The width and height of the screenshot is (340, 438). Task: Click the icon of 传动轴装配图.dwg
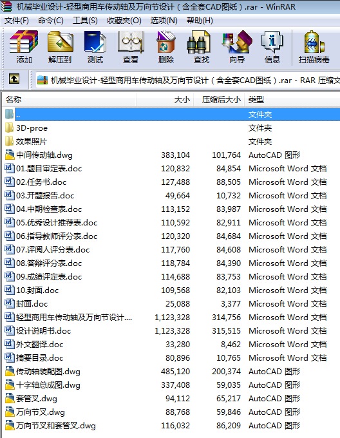pos(10,371)
